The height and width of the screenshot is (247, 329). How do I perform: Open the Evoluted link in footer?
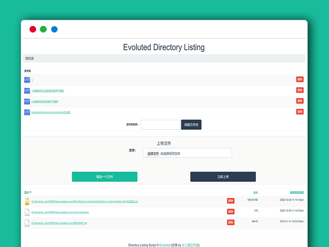pos(164,245)
